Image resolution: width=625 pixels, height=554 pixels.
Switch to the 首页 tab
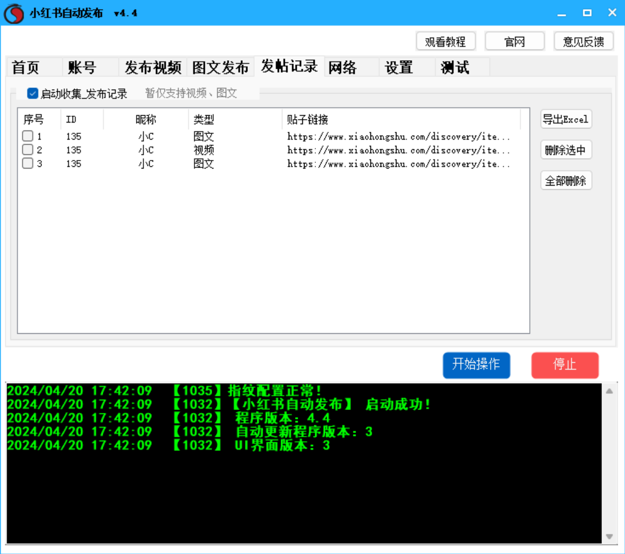tap(34, 67)
